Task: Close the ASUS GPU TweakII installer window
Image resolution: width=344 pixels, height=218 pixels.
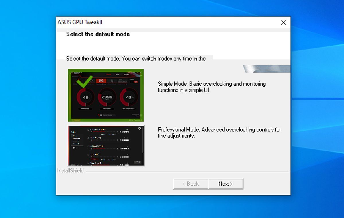Action: 283,22
